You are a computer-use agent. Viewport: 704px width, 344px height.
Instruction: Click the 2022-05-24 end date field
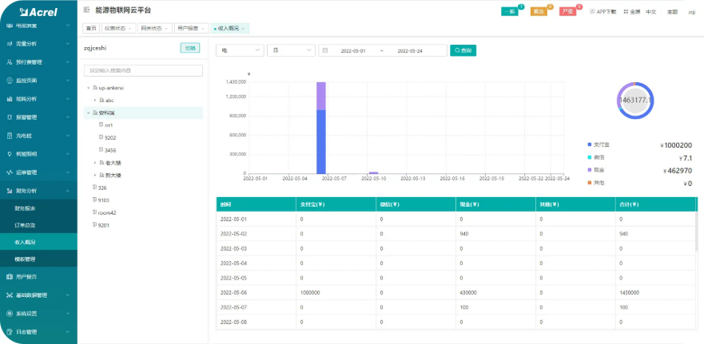410,50
